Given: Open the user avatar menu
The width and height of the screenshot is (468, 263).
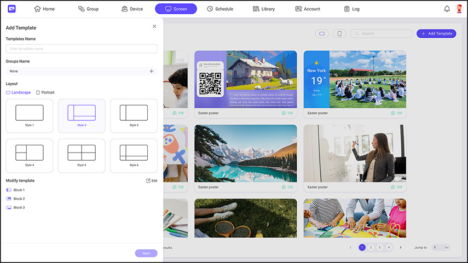Looking at the screenshot, I should pos(459,9).
